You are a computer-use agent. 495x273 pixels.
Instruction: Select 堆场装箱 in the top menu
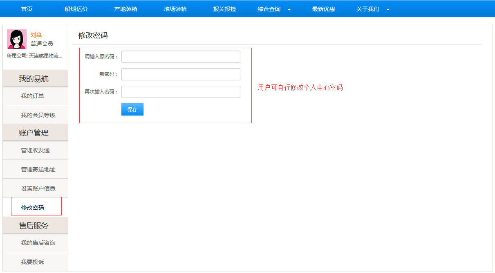pyautogui.click(x=175, y=9)
